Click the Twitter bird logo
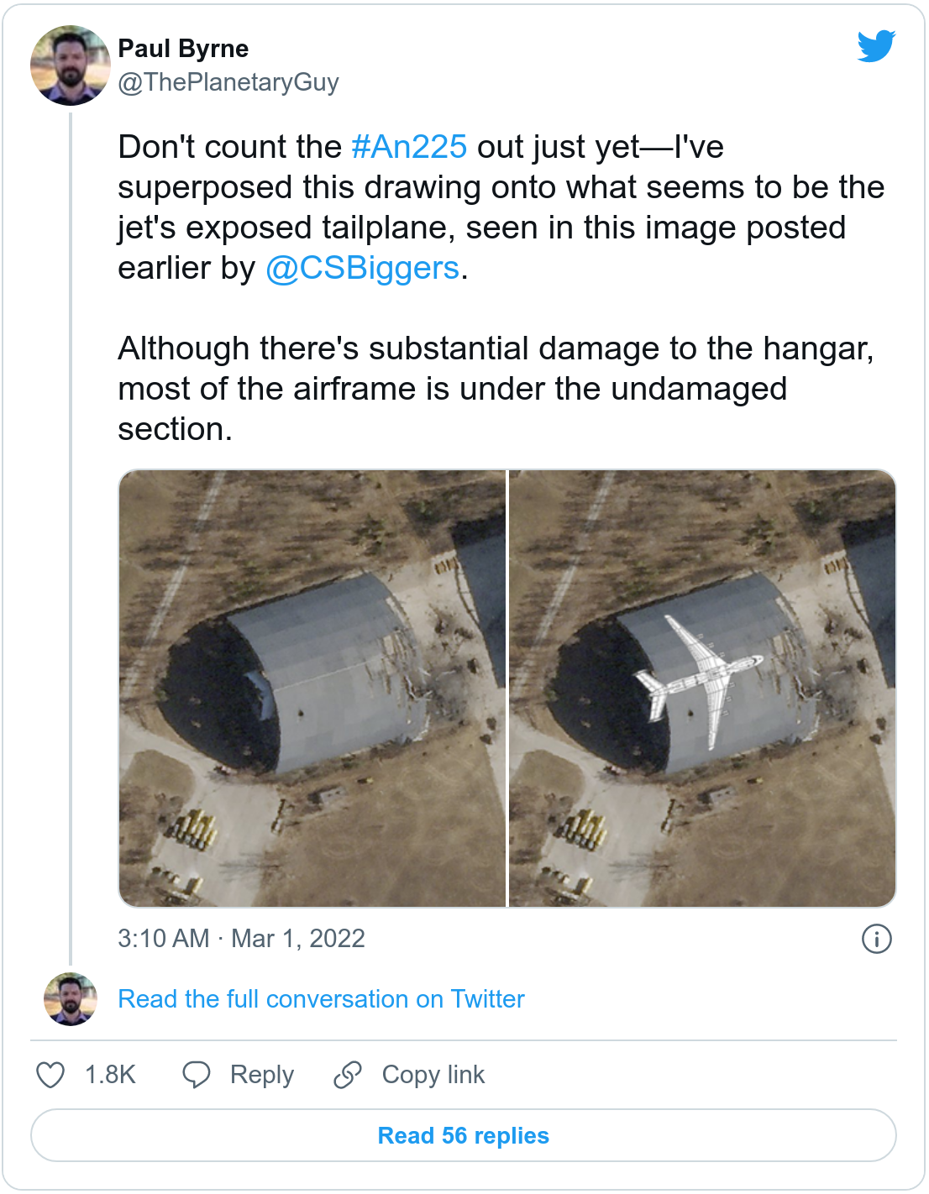Screen dimensions: 929x1194 coord(876,46)
